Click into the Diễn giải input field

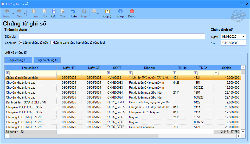click(x=112, y=36)
